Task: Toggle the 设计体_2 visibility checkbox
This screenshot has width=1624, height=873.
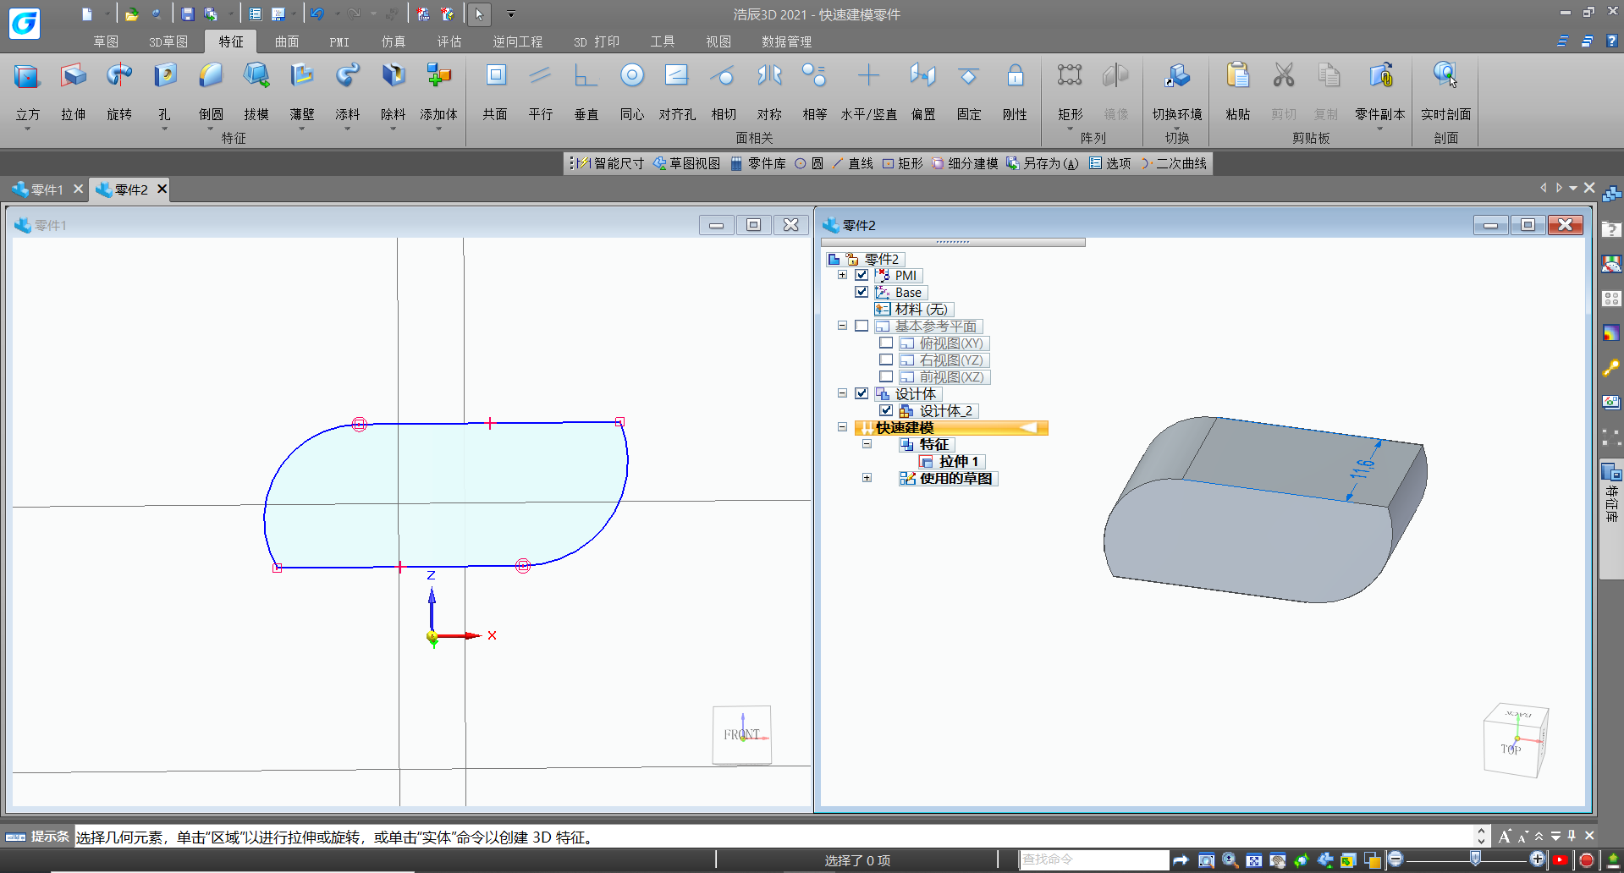Action: point(886,410)
